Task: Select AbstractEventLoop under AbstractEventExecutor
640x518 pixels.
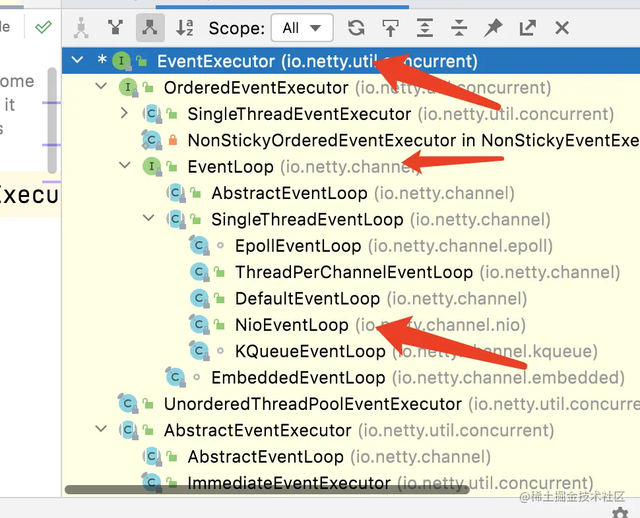Action: tap(351, 457)
